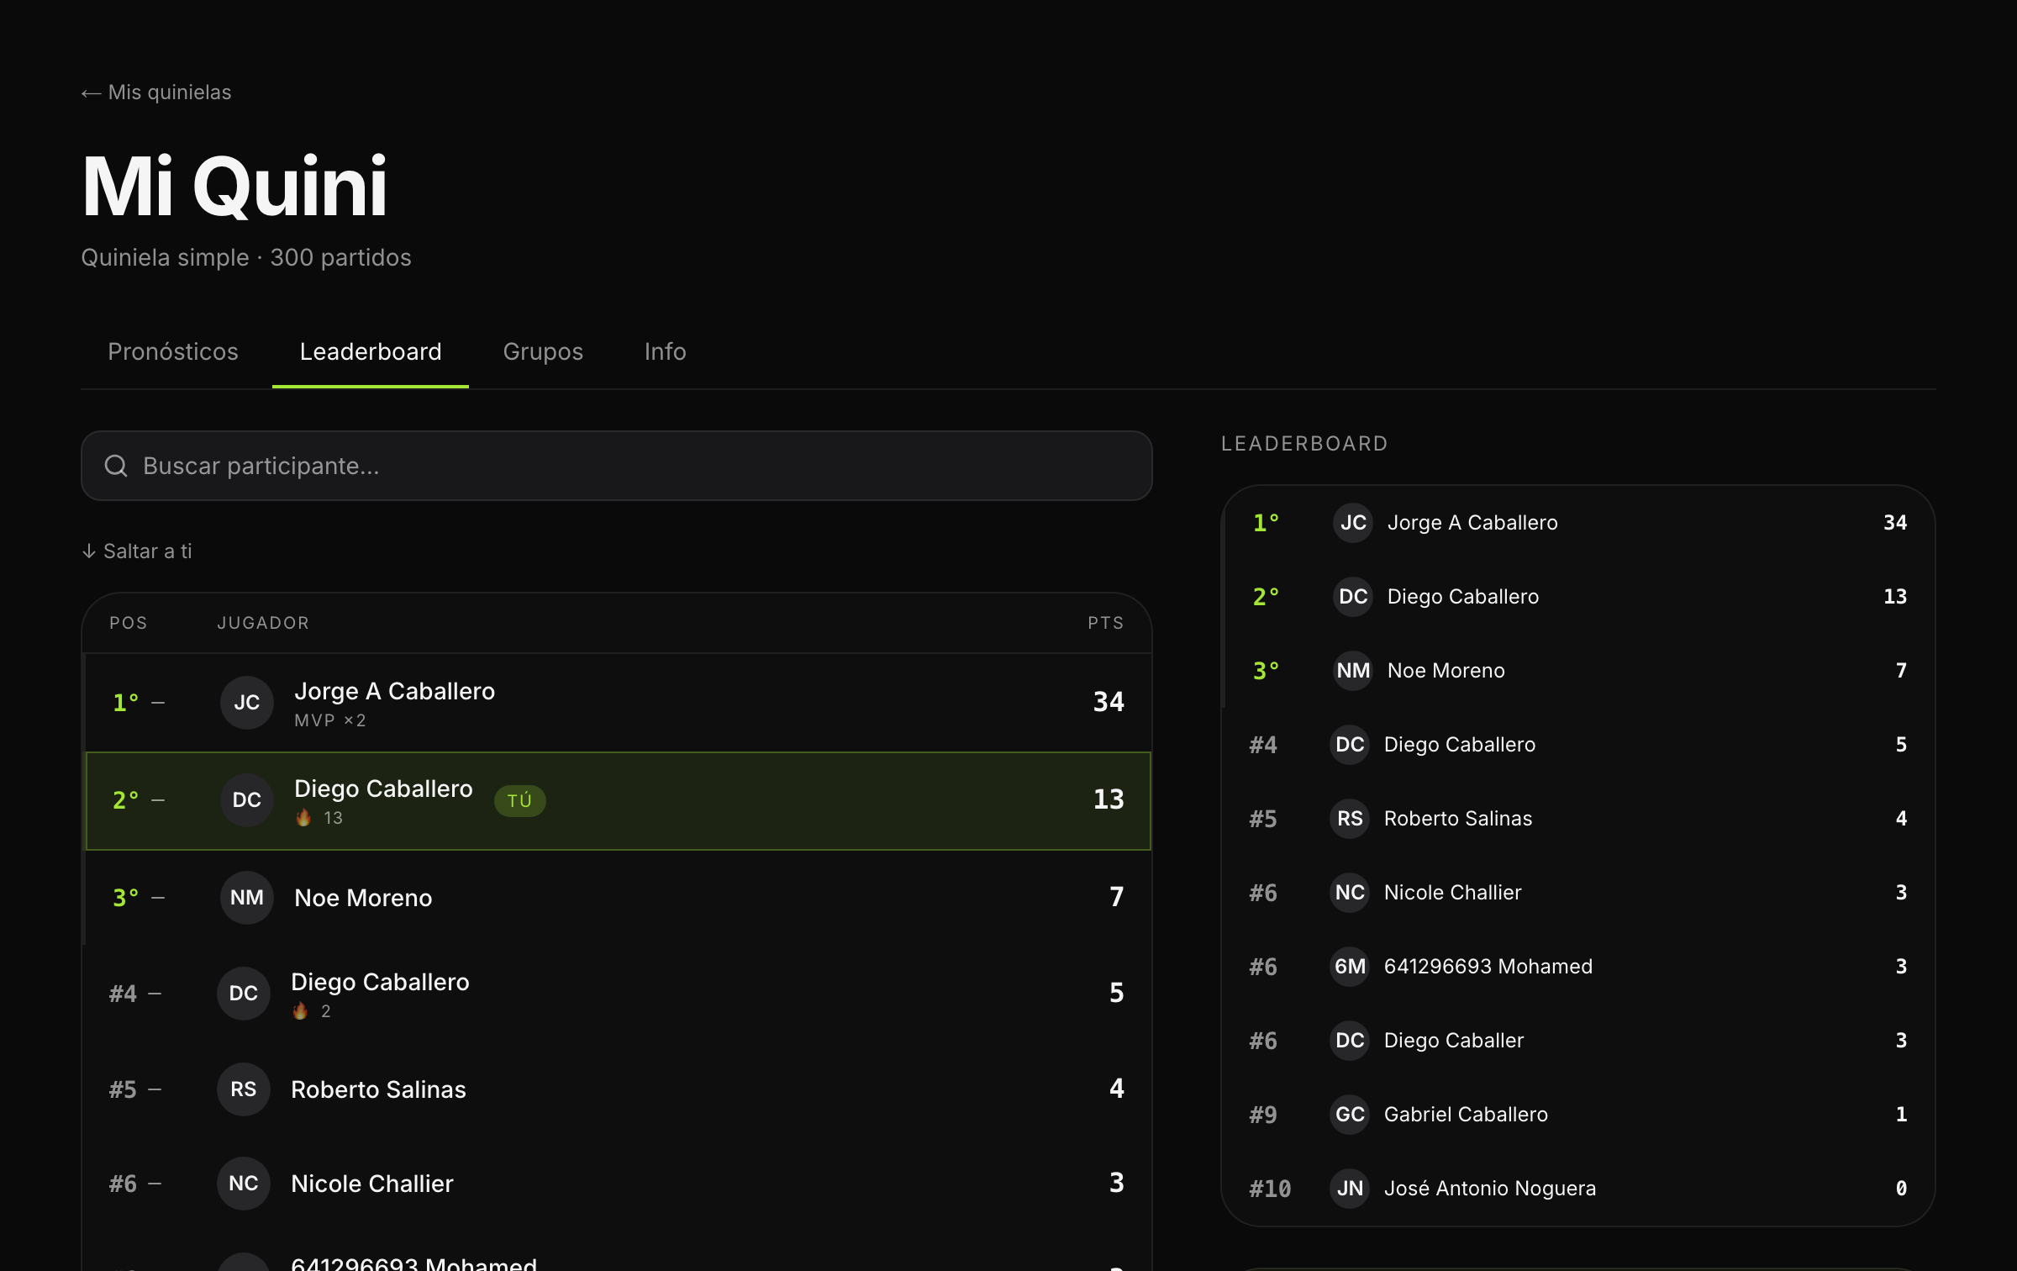2017x1271 pixels.
Task: Go back to Mis quinielas
Action: (x=156, y=92)
